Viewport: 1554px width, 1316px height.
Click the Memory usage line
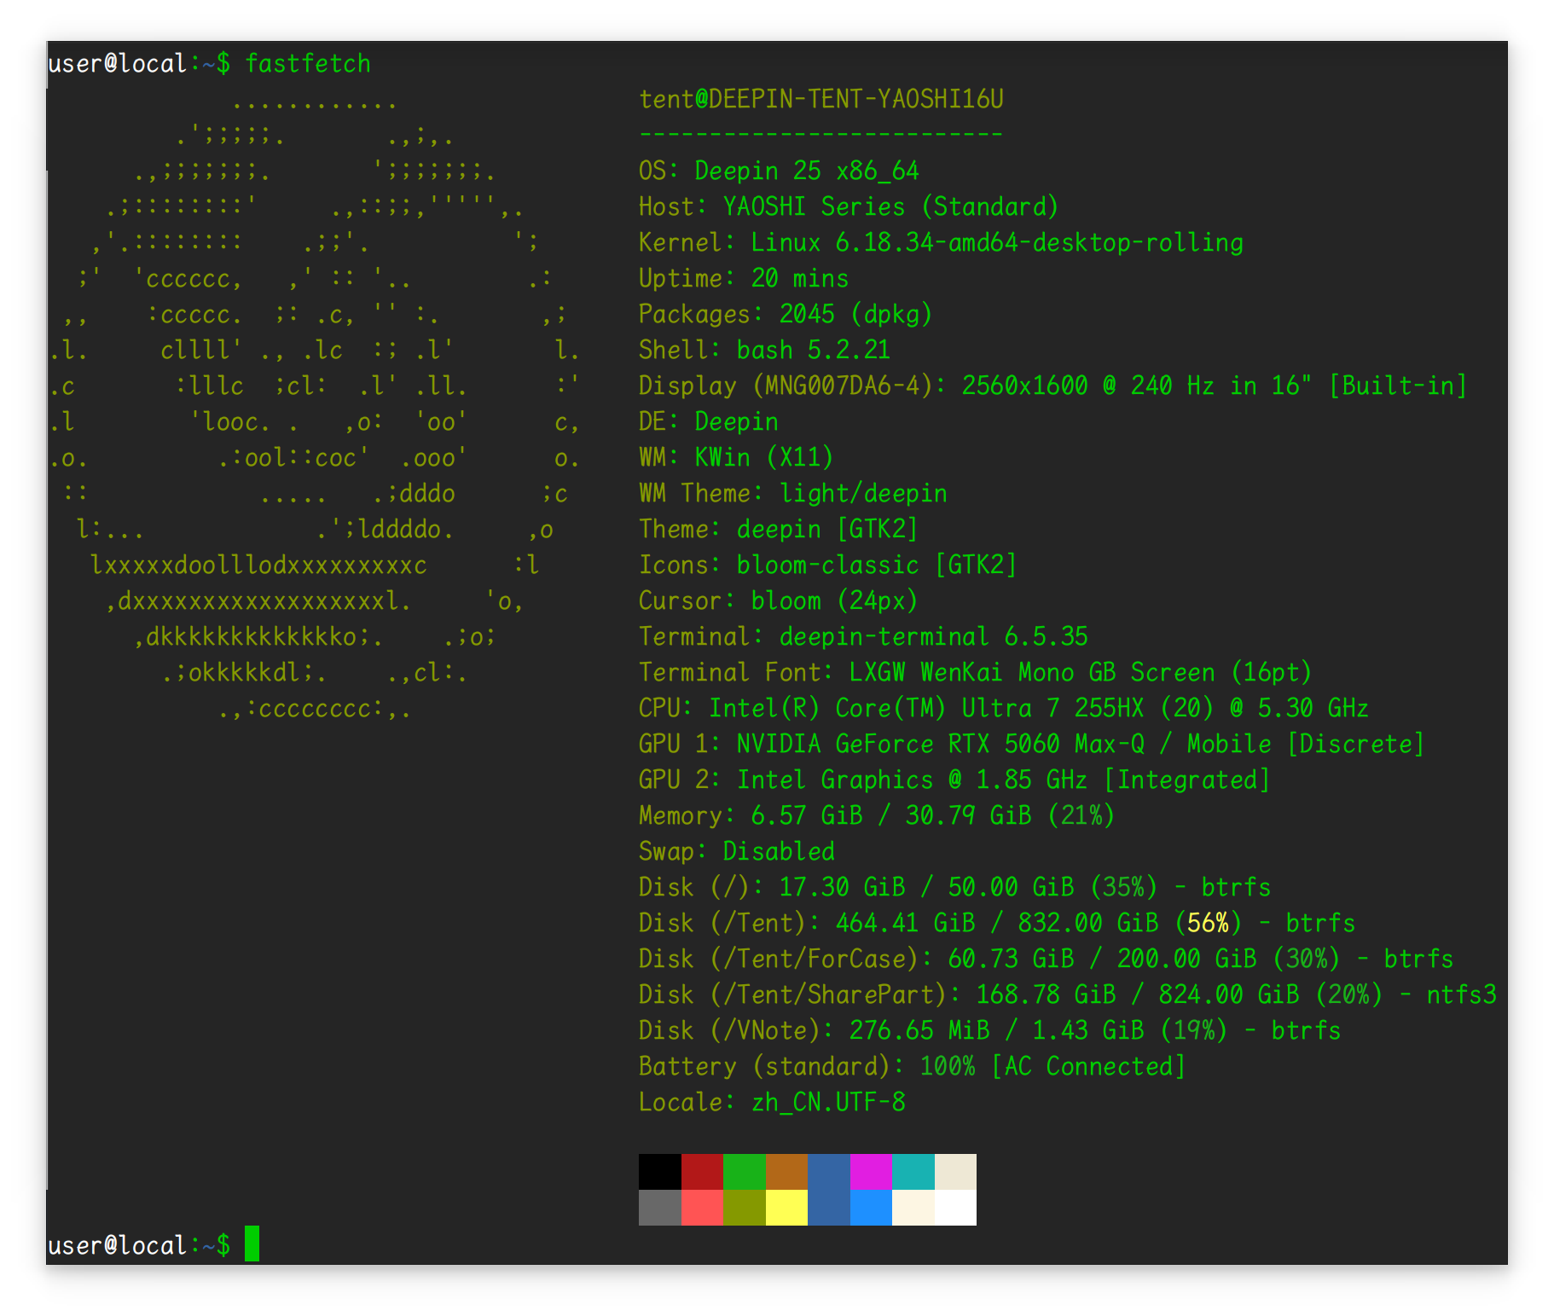pyautogui.click(x=877, y=816)
